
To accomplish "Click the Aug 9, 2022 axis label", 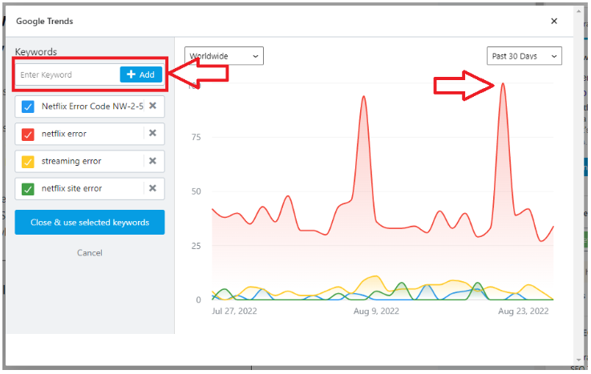I will coord(376,311).
